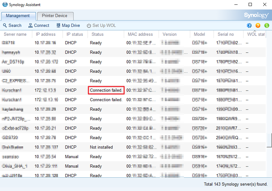The width and height of the screenshot is (272, 191).
Task: Sort list by Status column header
Action: pos(98,34)
